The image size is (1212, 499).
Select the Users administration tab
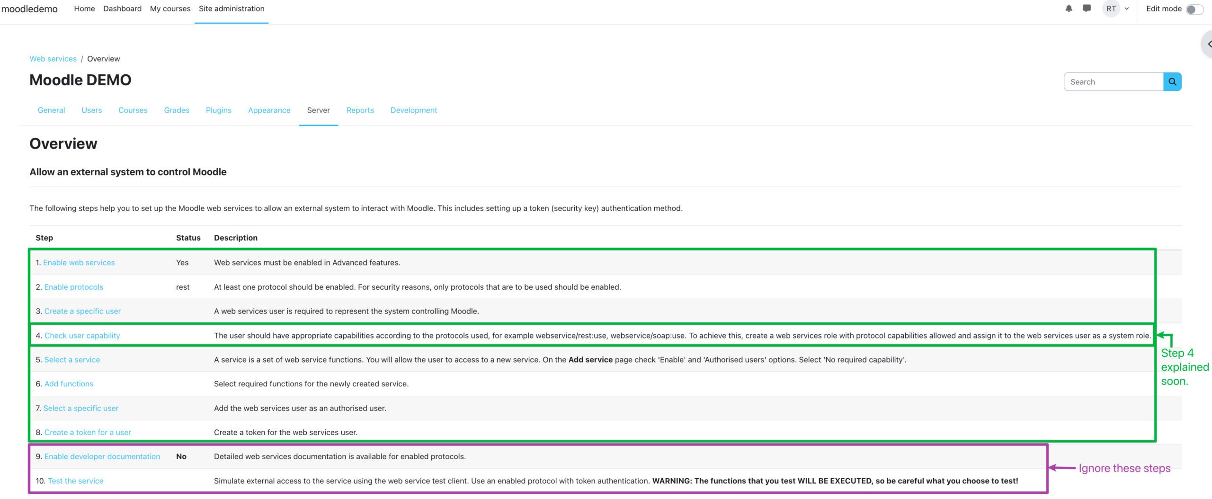[x=91, y=110]
